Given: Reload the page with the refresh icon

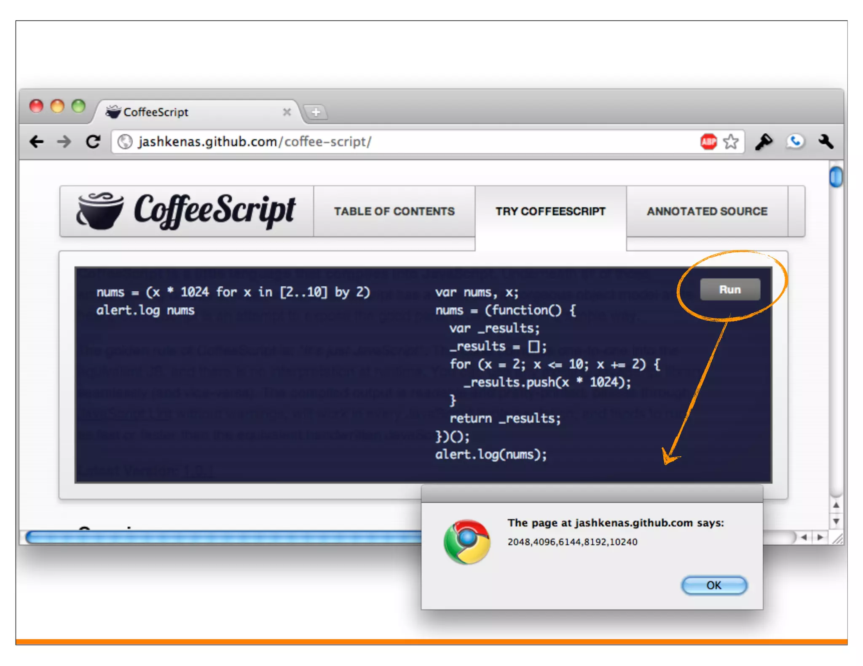Looking at the screenshot, I should (x=93, y=141).
